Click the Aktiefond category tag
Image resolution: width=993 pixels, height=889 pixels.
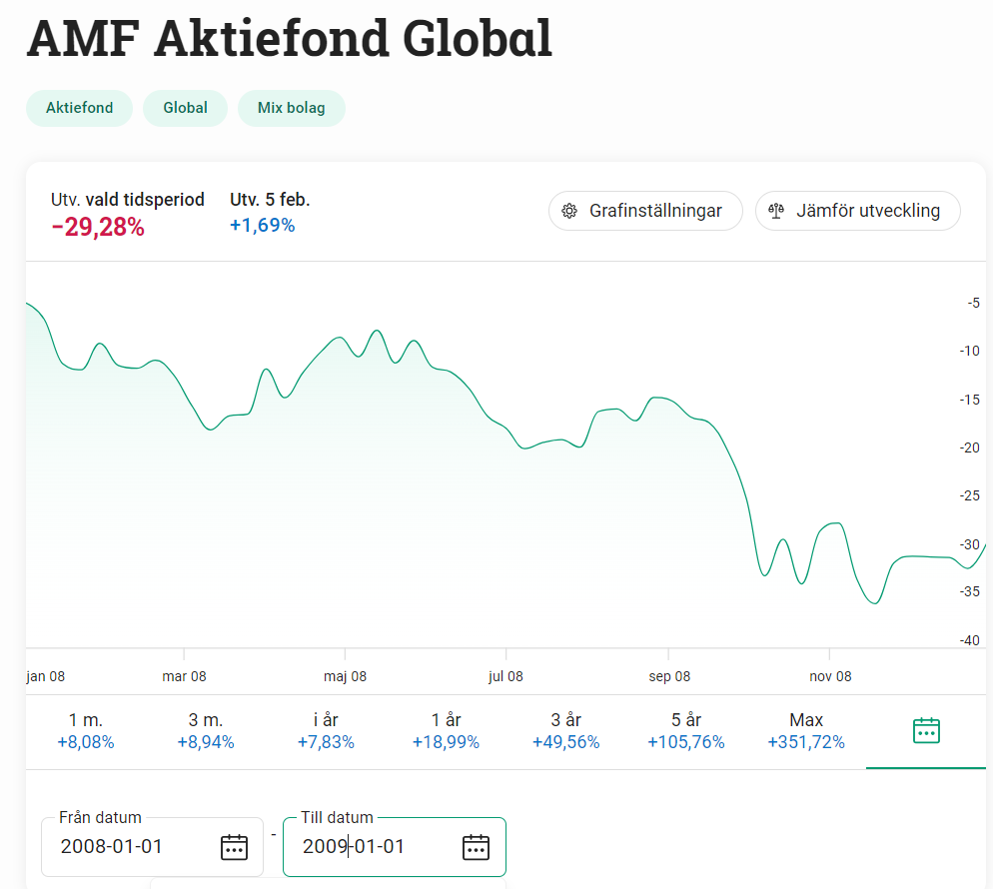pos(80,108)
